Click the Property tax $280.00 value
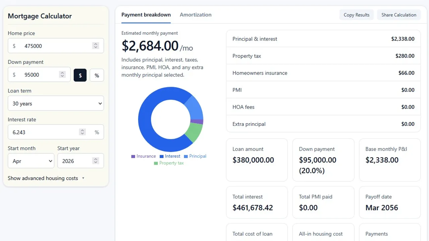This screenshot has width=429, height=241. tap(405, 56)
